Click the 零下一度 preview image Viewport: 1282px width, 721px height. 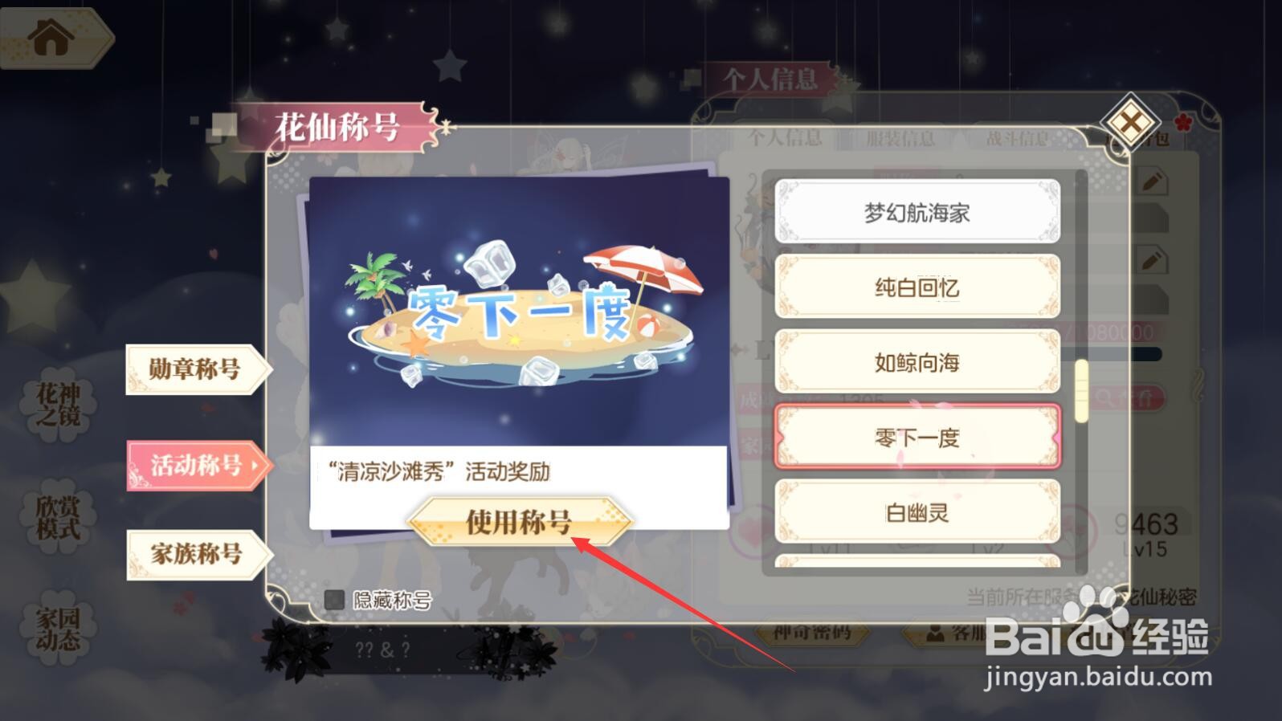[x=520, y=312]
